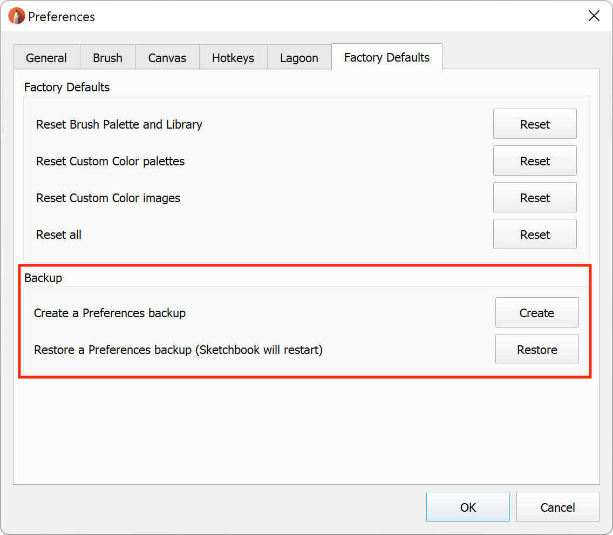Click the 'Reset all' label text

(x=59, y=235)
